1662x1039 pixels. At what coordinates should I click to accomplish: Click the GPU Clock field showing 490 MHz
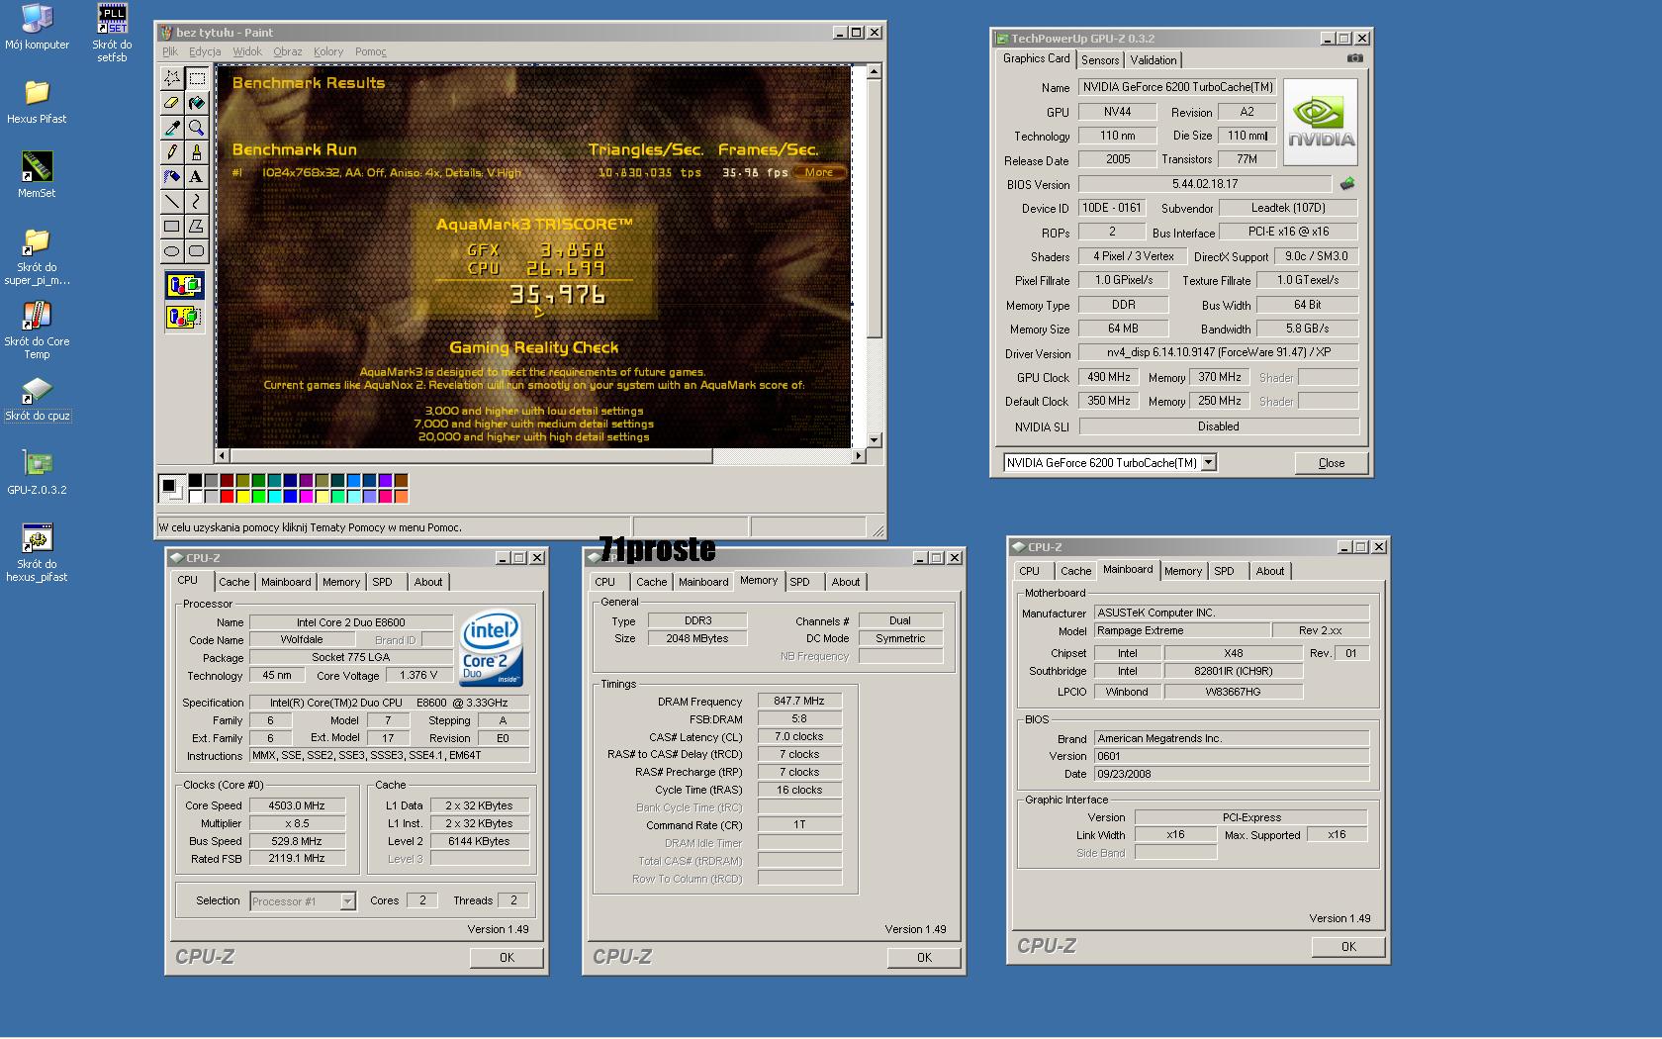coord(1109,377)
